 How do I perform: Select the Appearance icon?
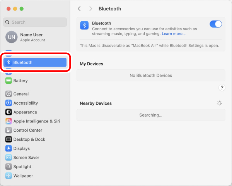[9, 112]
